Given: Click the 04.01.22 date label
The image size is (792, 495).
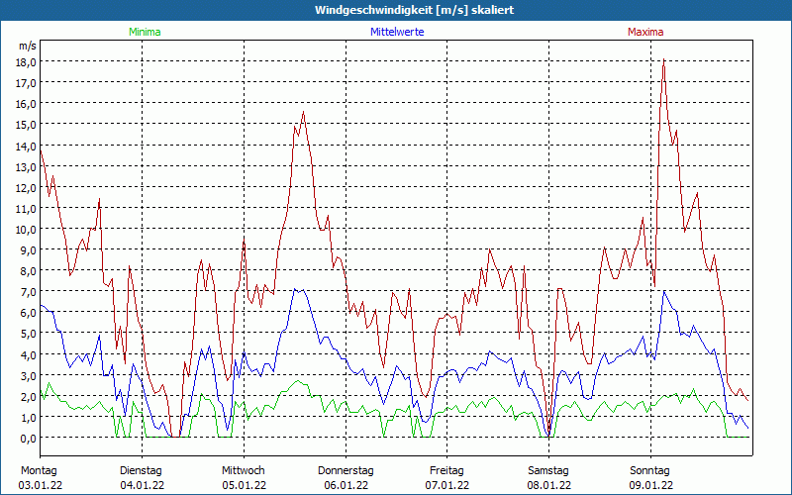Looking at the screenshot, I should click(x=142, y=485).
